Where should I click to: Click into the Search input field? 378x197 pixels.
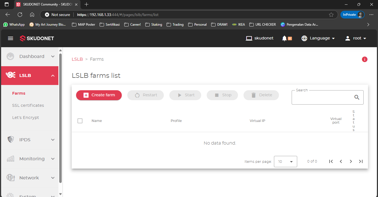pos(322,97)
